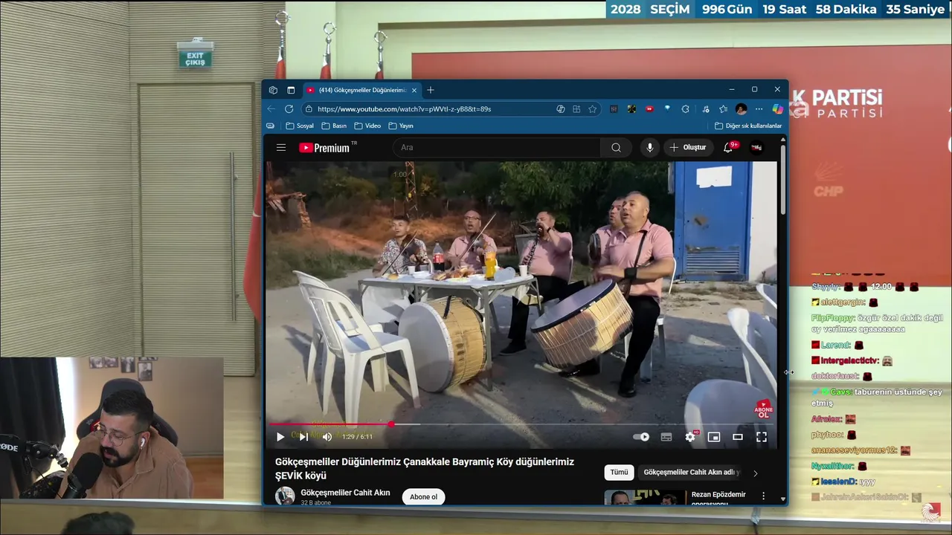Open the 'Sosyal' bookmarks folder

click(x=300, y=126)
